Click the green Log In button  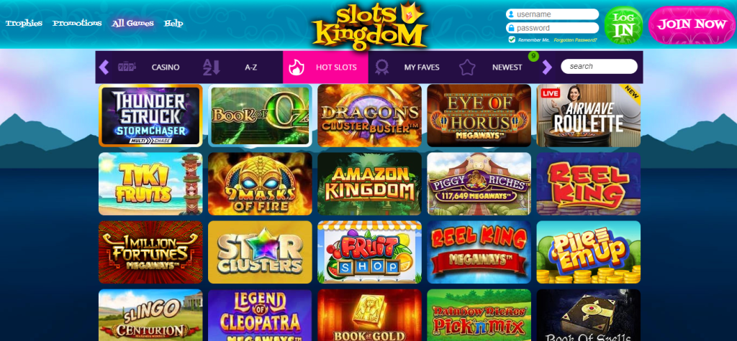[x=623, y=25]
